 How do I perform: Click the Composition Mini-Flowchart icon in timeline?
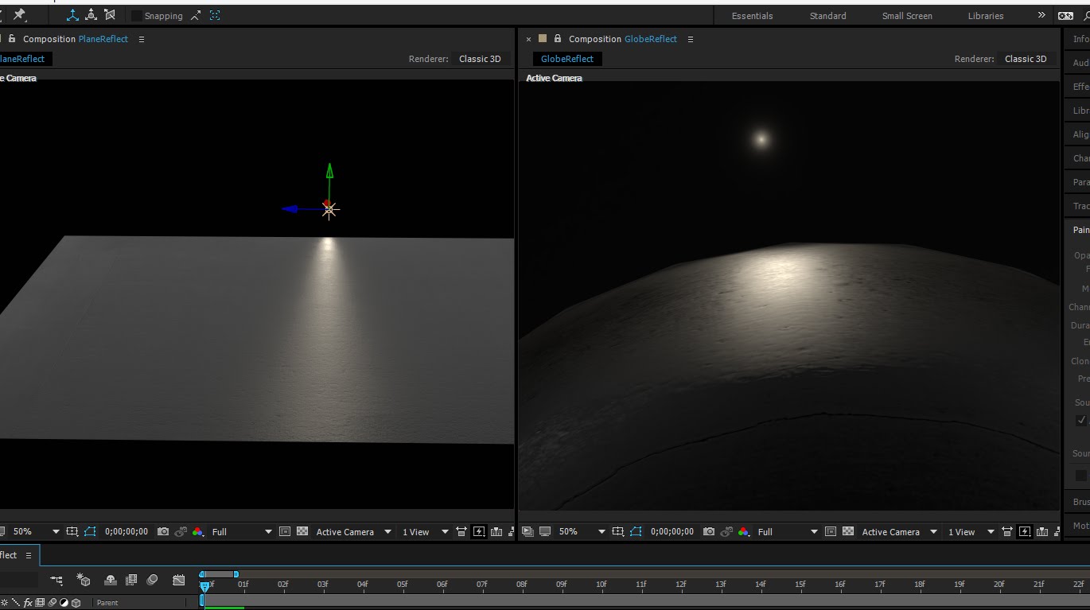tap(56, 581)
